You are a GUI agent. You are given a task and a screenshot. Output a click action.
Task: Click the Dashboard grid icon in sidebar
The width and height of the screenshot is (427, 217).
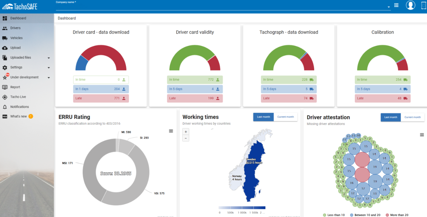click(5, 18)
